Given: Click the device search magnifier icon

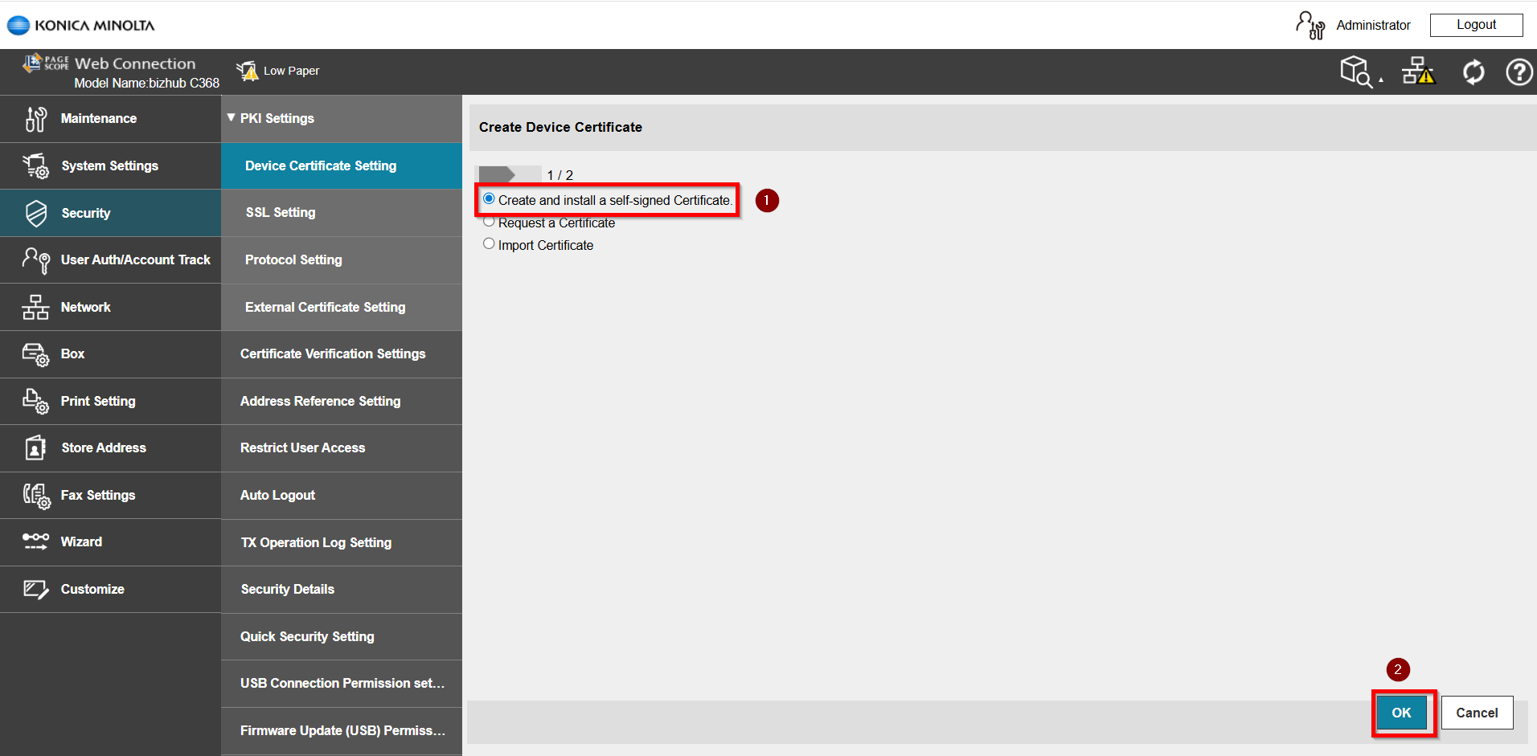Looking at the screenshot, I should (1355, 72).
